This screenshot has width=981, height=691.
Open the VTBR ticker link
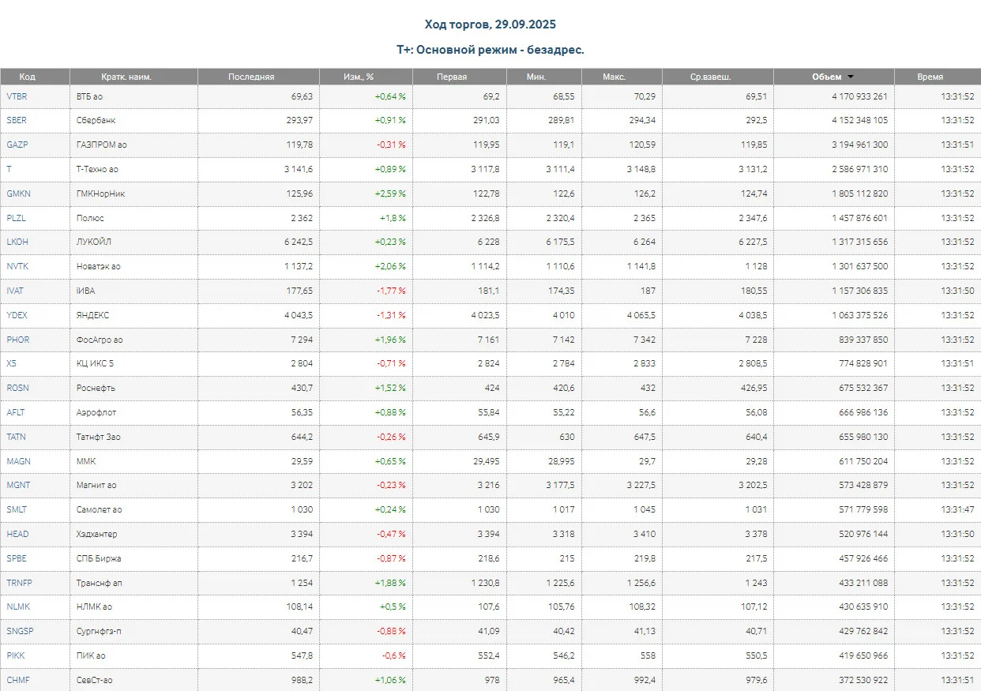pyautogui.click(x=16, y=96)
